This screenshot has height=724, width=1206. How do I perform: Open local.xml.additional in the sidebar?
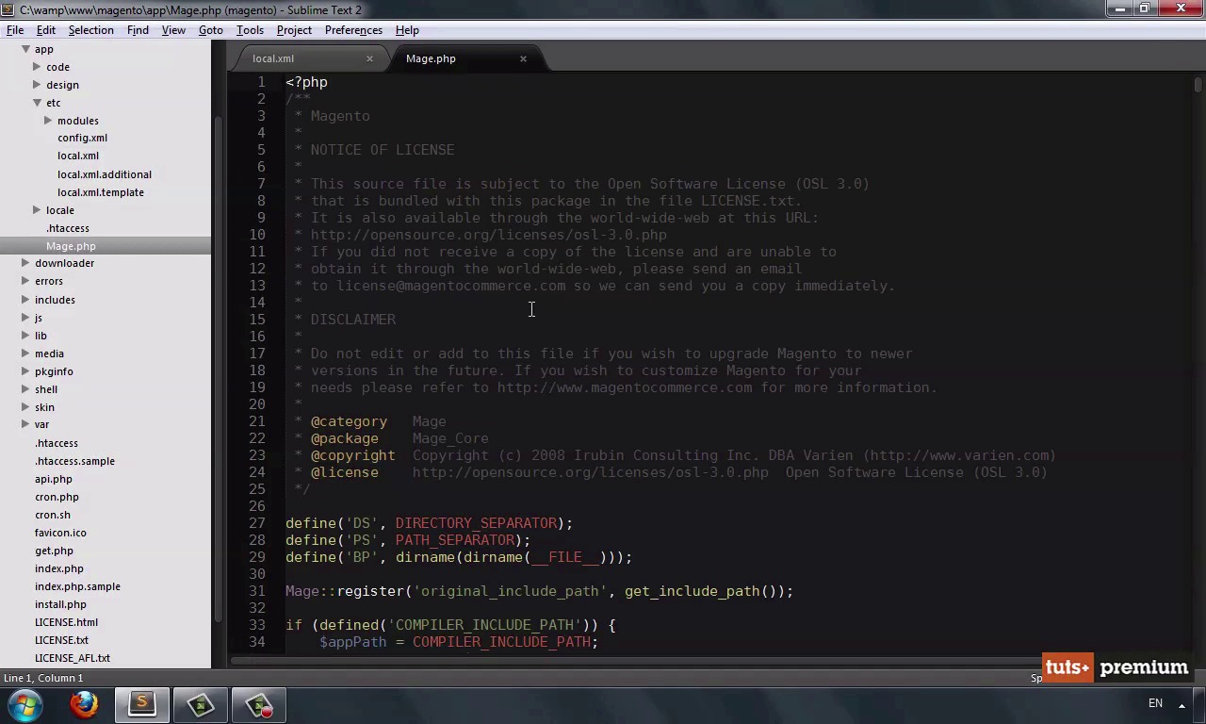coord(105,174)
